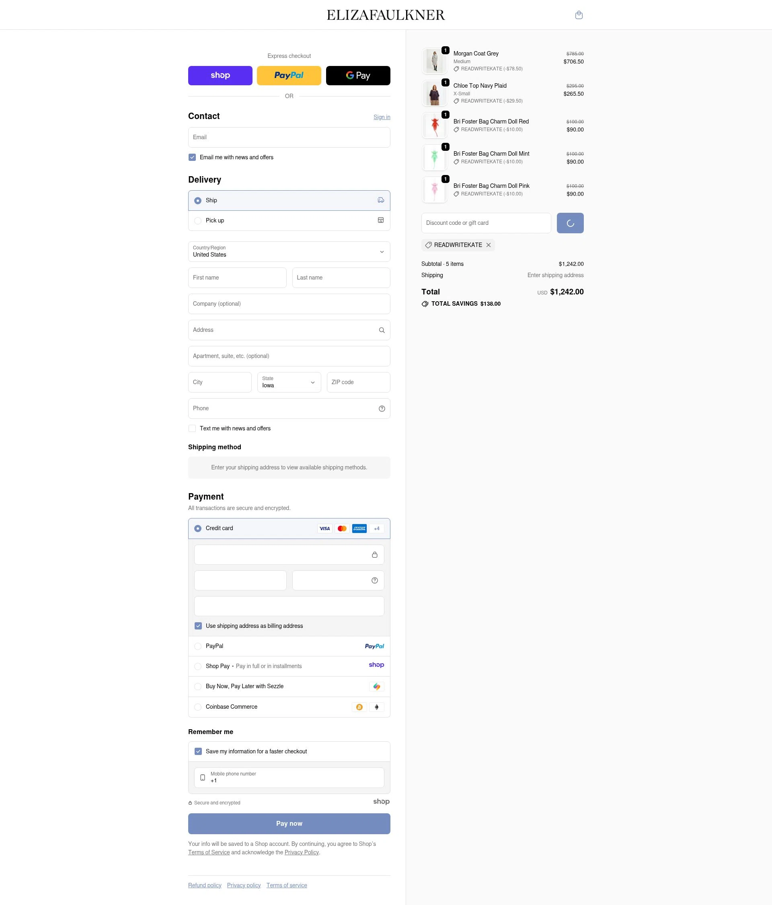Click the address search magnifier icon
Image resolution: width=772 pixels, height=905 pixels.
(x=382, y=330)
